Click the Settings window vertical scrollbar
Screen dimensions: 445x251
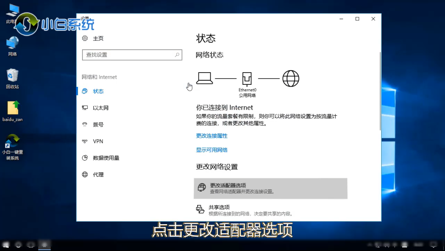380,91
